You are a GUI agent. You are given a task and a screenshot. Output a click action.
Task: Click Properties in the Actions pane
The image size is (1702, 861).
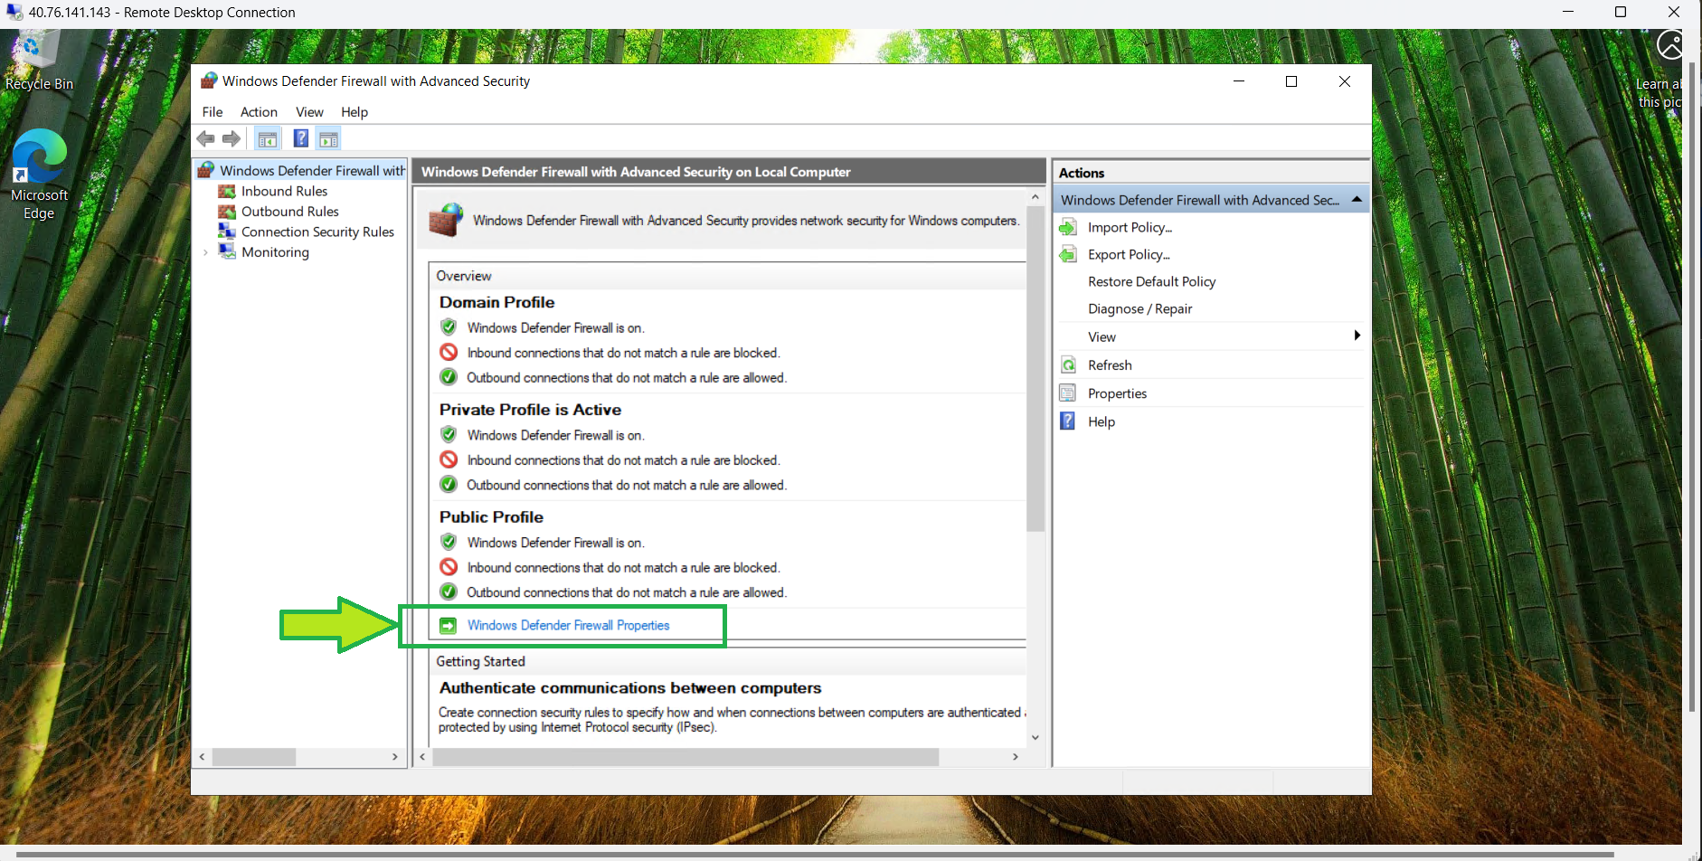pos(1117,393)
